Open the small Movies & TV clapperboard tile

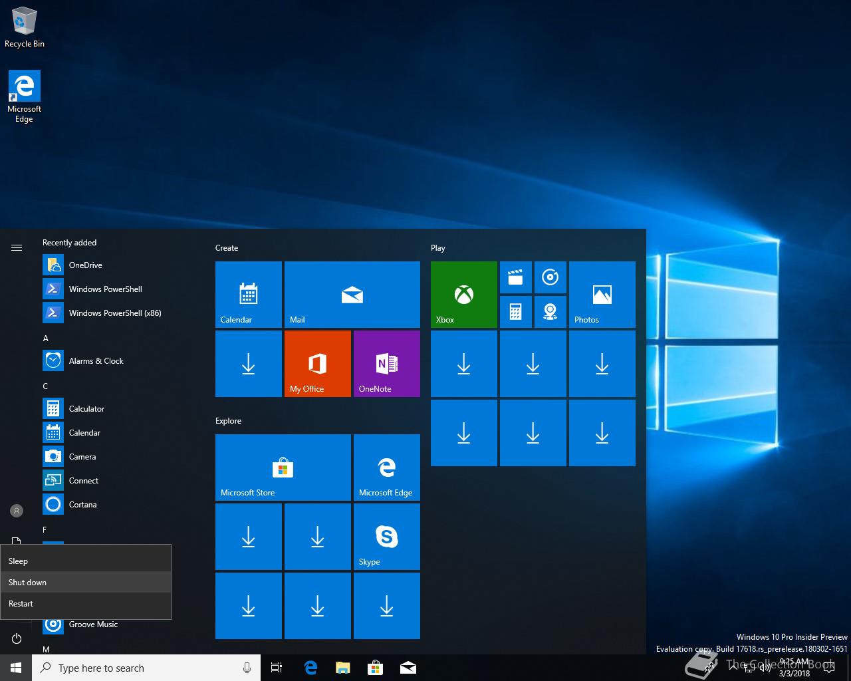coord(516,277)
